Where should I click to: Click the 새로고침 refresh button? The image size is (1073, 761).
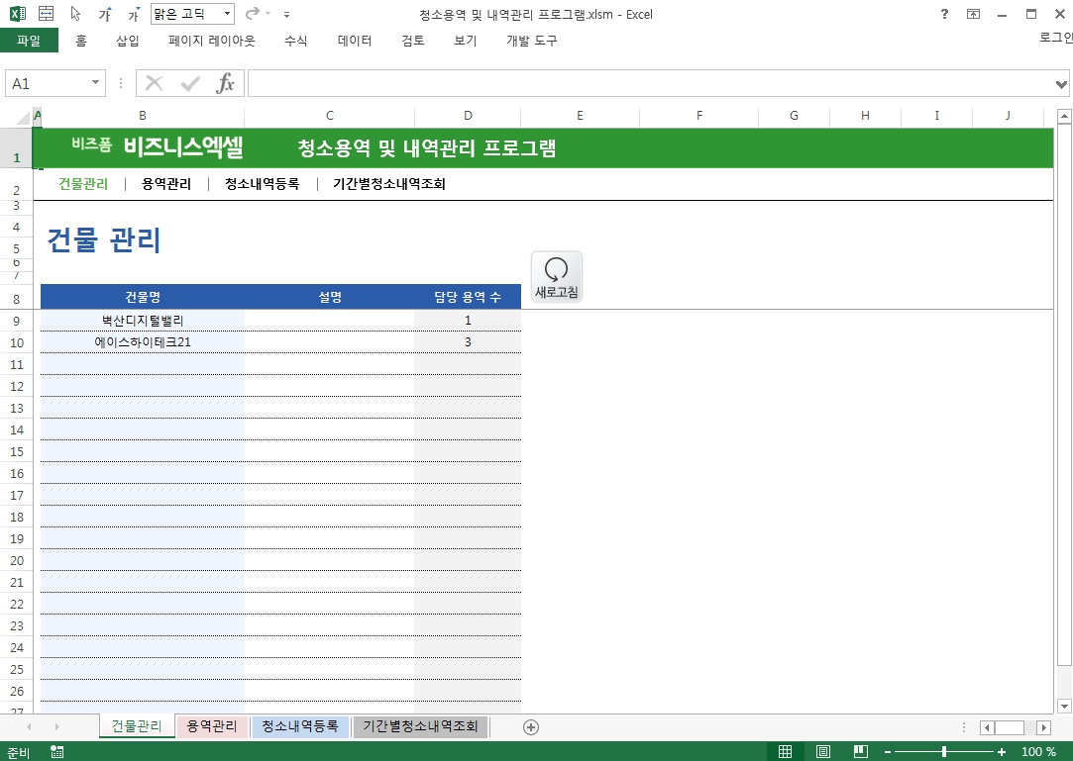pyautogui.click(x=557, y=276)
